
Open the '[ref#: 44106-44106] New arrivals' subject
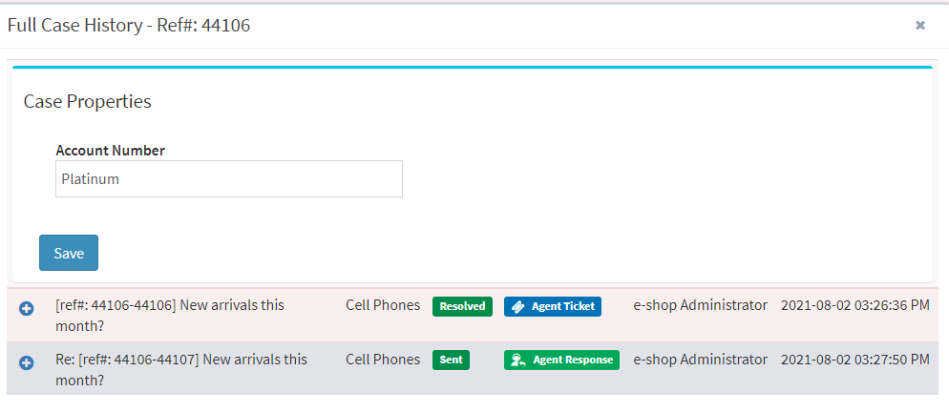(x=170, y=316)
